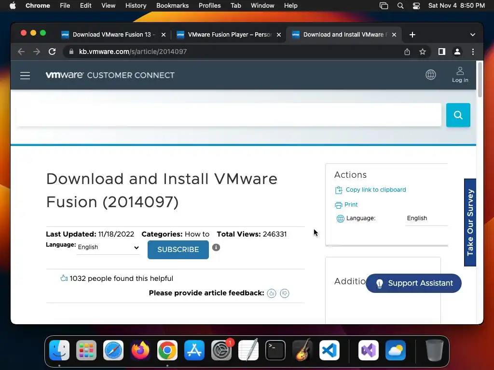Open Visual Studio Code from dock
Screen dimensions: 494x370
(329, 350)
